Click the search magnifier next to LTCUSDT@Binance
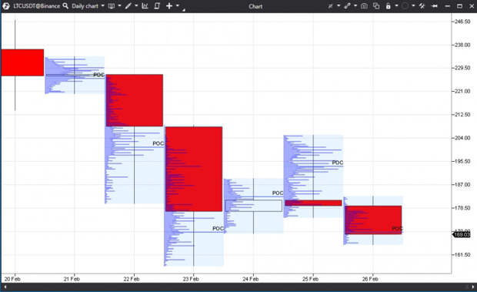This screenshot has height=292, width=477. tap(65, 6)
